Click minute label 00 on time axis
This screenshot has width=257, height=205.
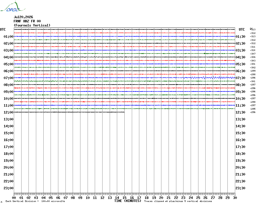[14, 198]
